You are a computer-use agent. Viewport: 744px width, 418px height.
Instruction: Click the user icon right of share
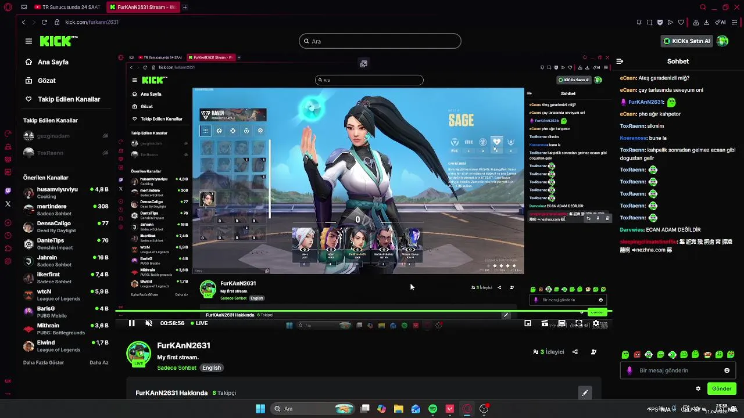tap(593, 352)
